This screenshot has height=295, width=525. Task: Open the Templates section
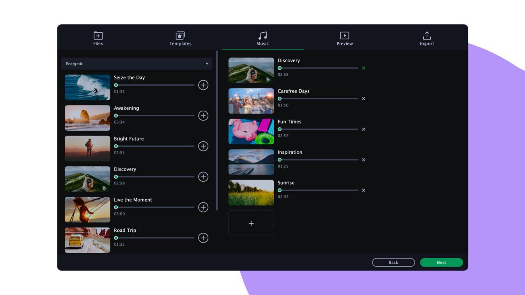click(180, 39)
